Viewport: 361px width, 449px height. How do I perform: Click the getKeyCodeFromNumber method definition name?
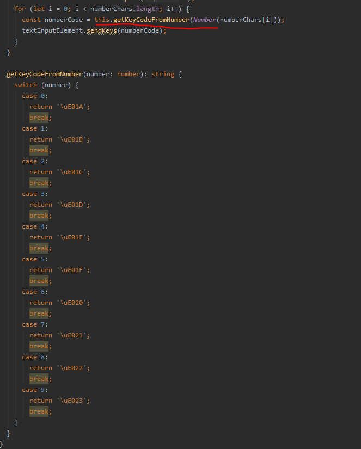tap(45, 74)
